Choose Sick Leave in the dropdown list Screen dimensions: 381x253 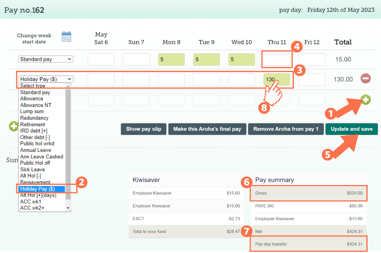coord(32,169)
